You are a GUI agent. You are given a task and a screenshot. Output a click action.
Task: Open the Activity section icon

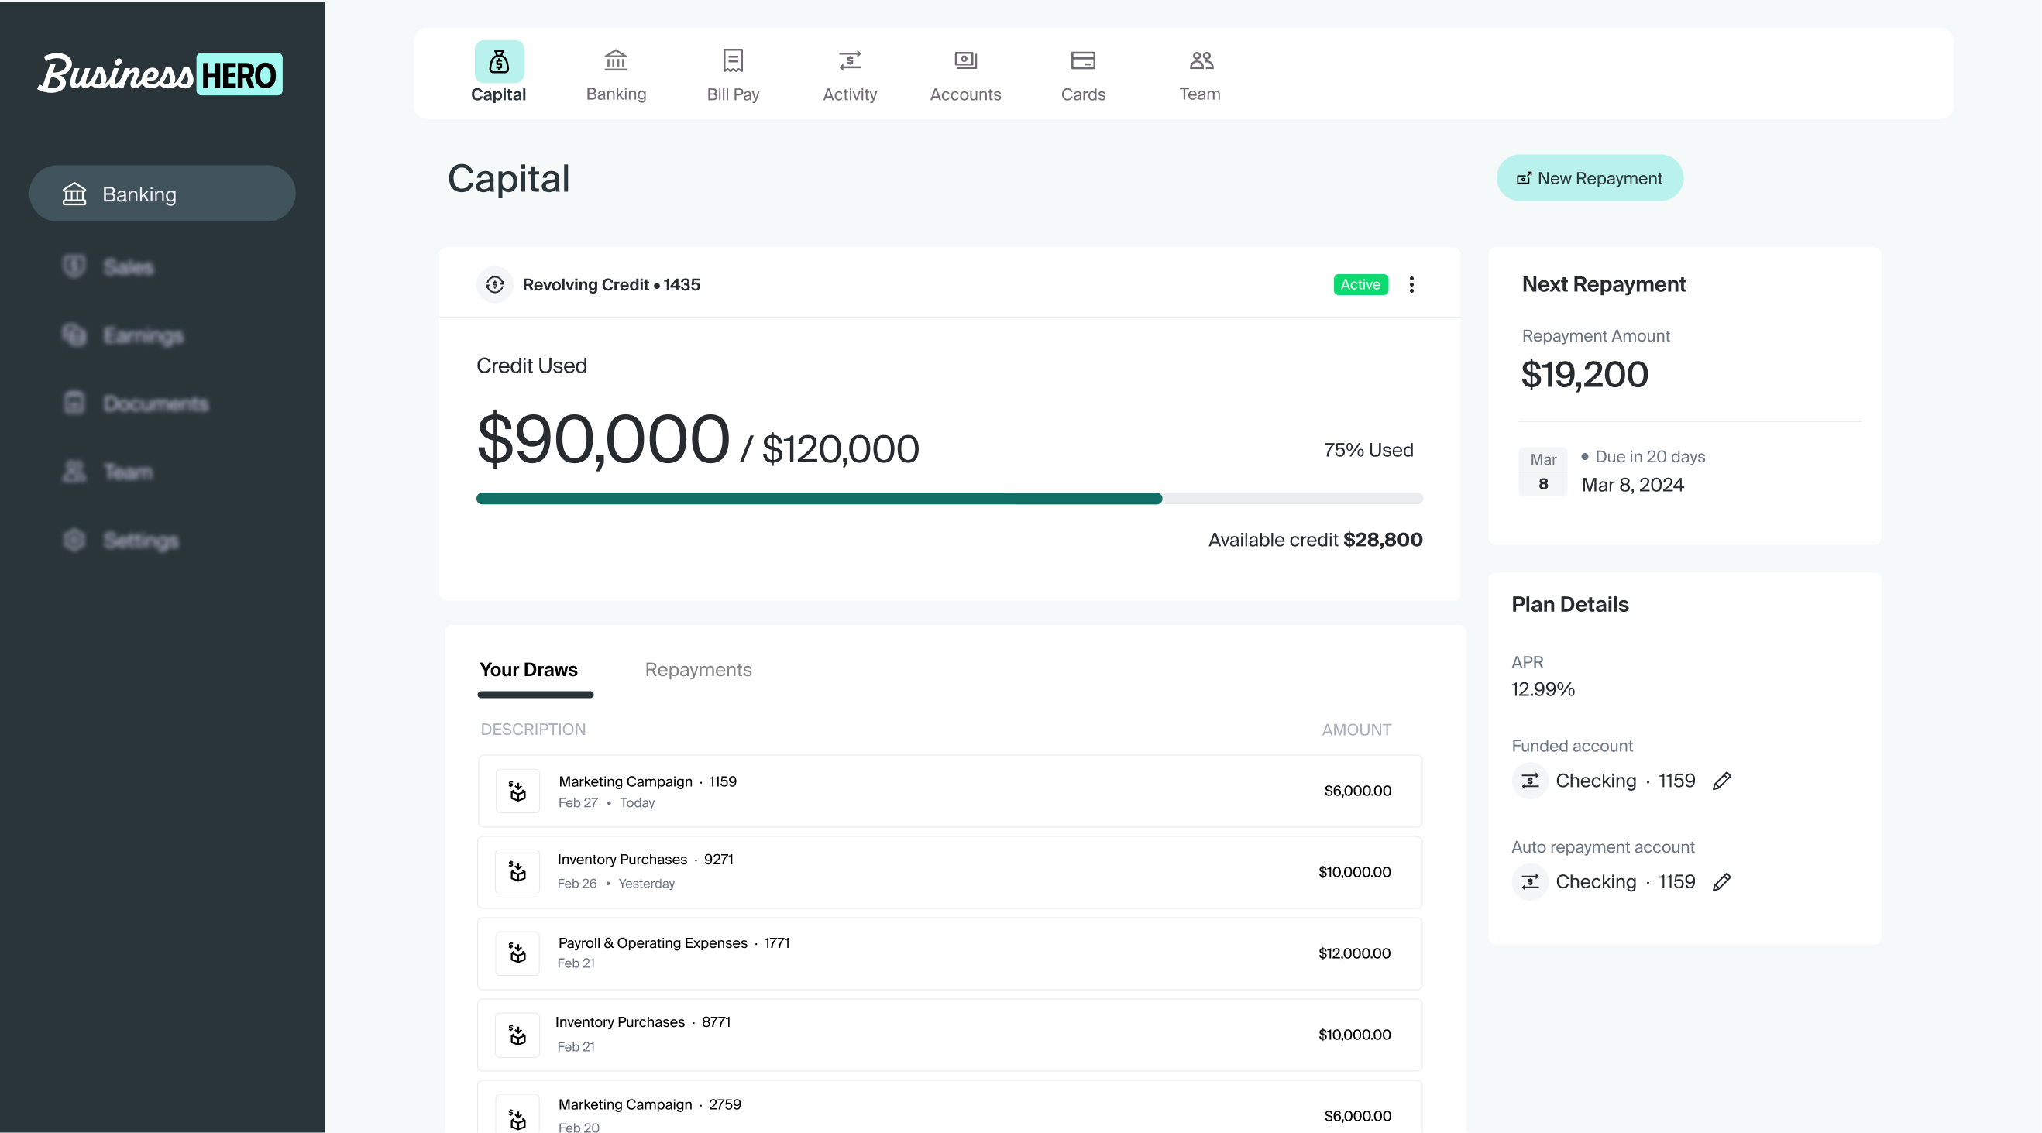(x=849, y=60)
